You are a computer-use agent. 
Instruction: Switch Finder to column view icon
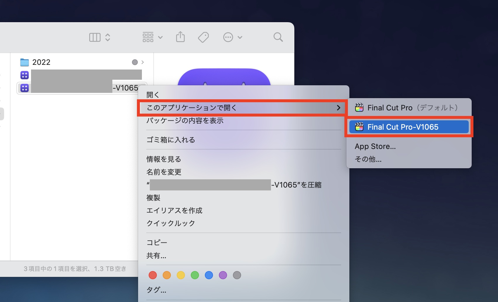tap(95, 37)
